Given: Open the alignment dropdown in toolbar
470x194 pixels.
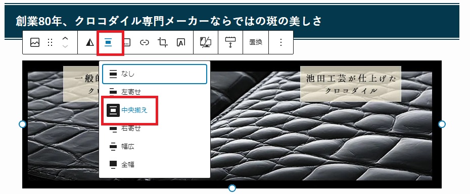Looking at the screenshot, I should 108,43.
